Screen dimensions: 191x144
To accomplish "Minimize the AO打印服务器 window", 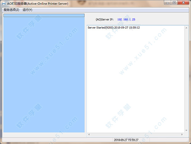I will (x=168, y=3).
